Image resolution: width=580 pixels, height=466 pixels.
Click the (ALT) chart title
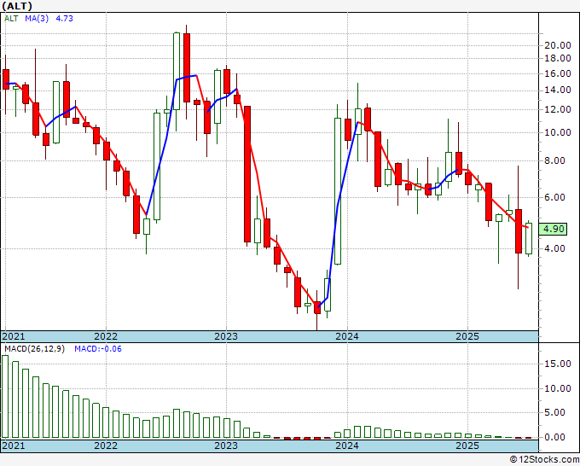point(17,6)
